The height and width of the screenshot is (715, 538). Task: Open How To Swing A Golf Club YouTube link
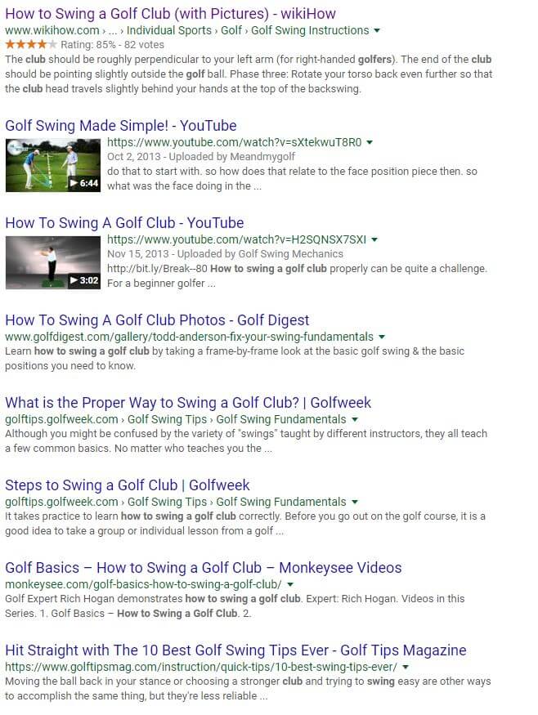click(x=124, y=223)
